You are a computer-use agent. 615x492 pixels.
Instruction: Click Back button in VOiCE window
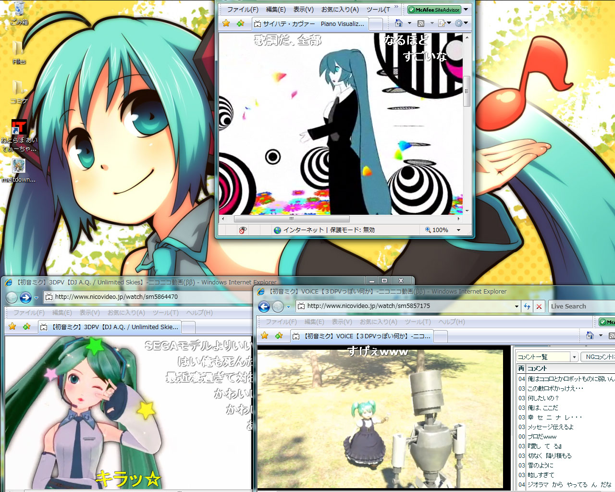click(x=264, y=307)
